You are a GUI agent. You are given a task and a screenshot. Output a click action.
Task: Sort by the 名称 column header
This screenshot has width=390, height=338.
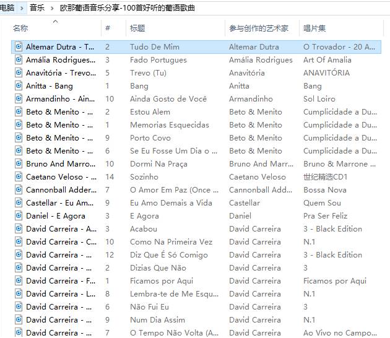coord(20,28)
